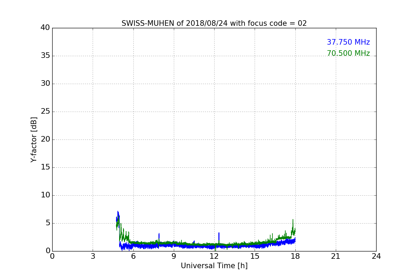This screenshot has width=418, height=279.
Task: Select the 37.750 MHz legend label
Action: 348,42
